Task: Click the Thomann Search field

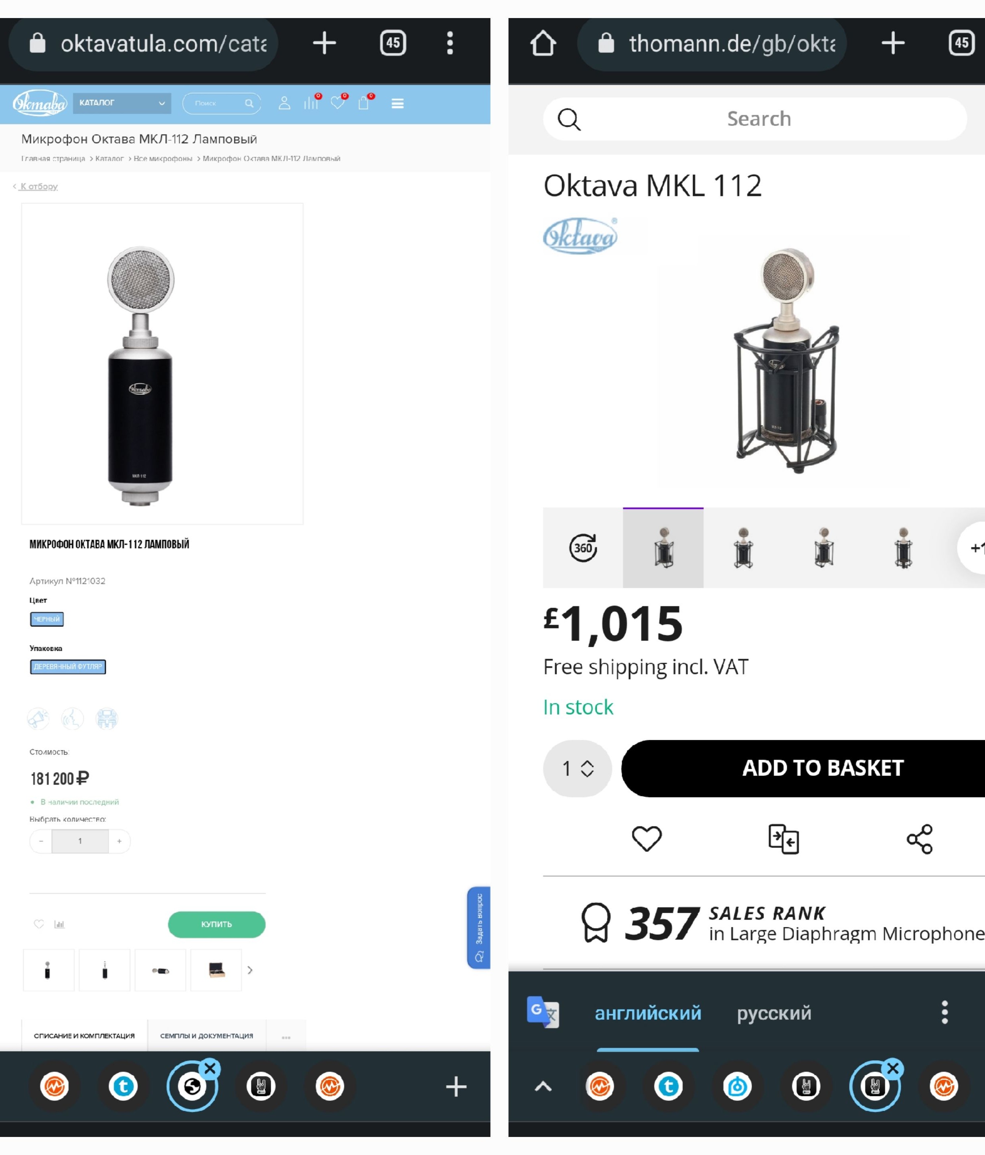Action: pos(755,119)
